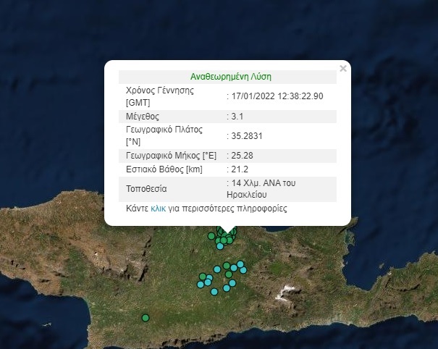Click the latitude value 35.2831
This screenshot has height=349, width=438.
click(x=245, y=135)
